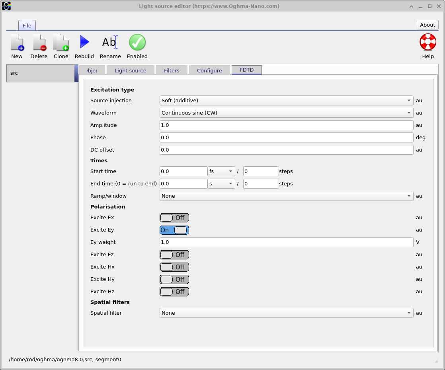Select the FDTD tab

coord(247,70)
